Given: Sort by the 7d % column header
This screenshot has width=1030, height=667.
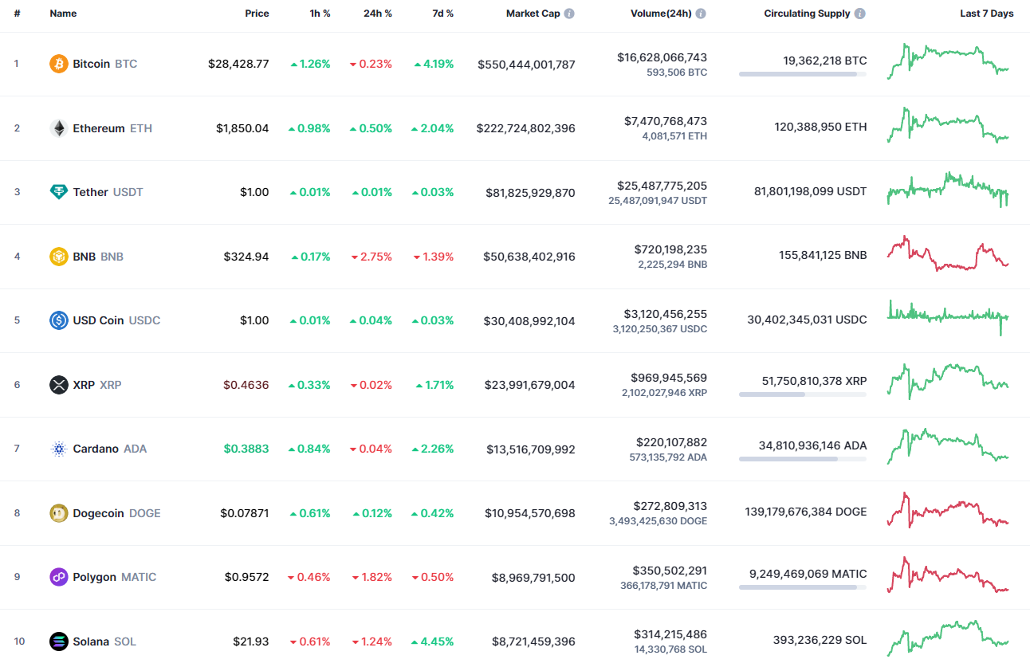Looking at the screenshot, I should [x=442, y=13].
